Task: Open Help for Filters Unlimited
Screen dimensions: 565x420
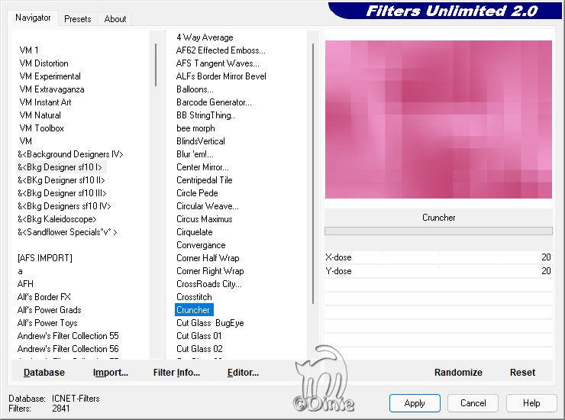Action: (531, 403)
